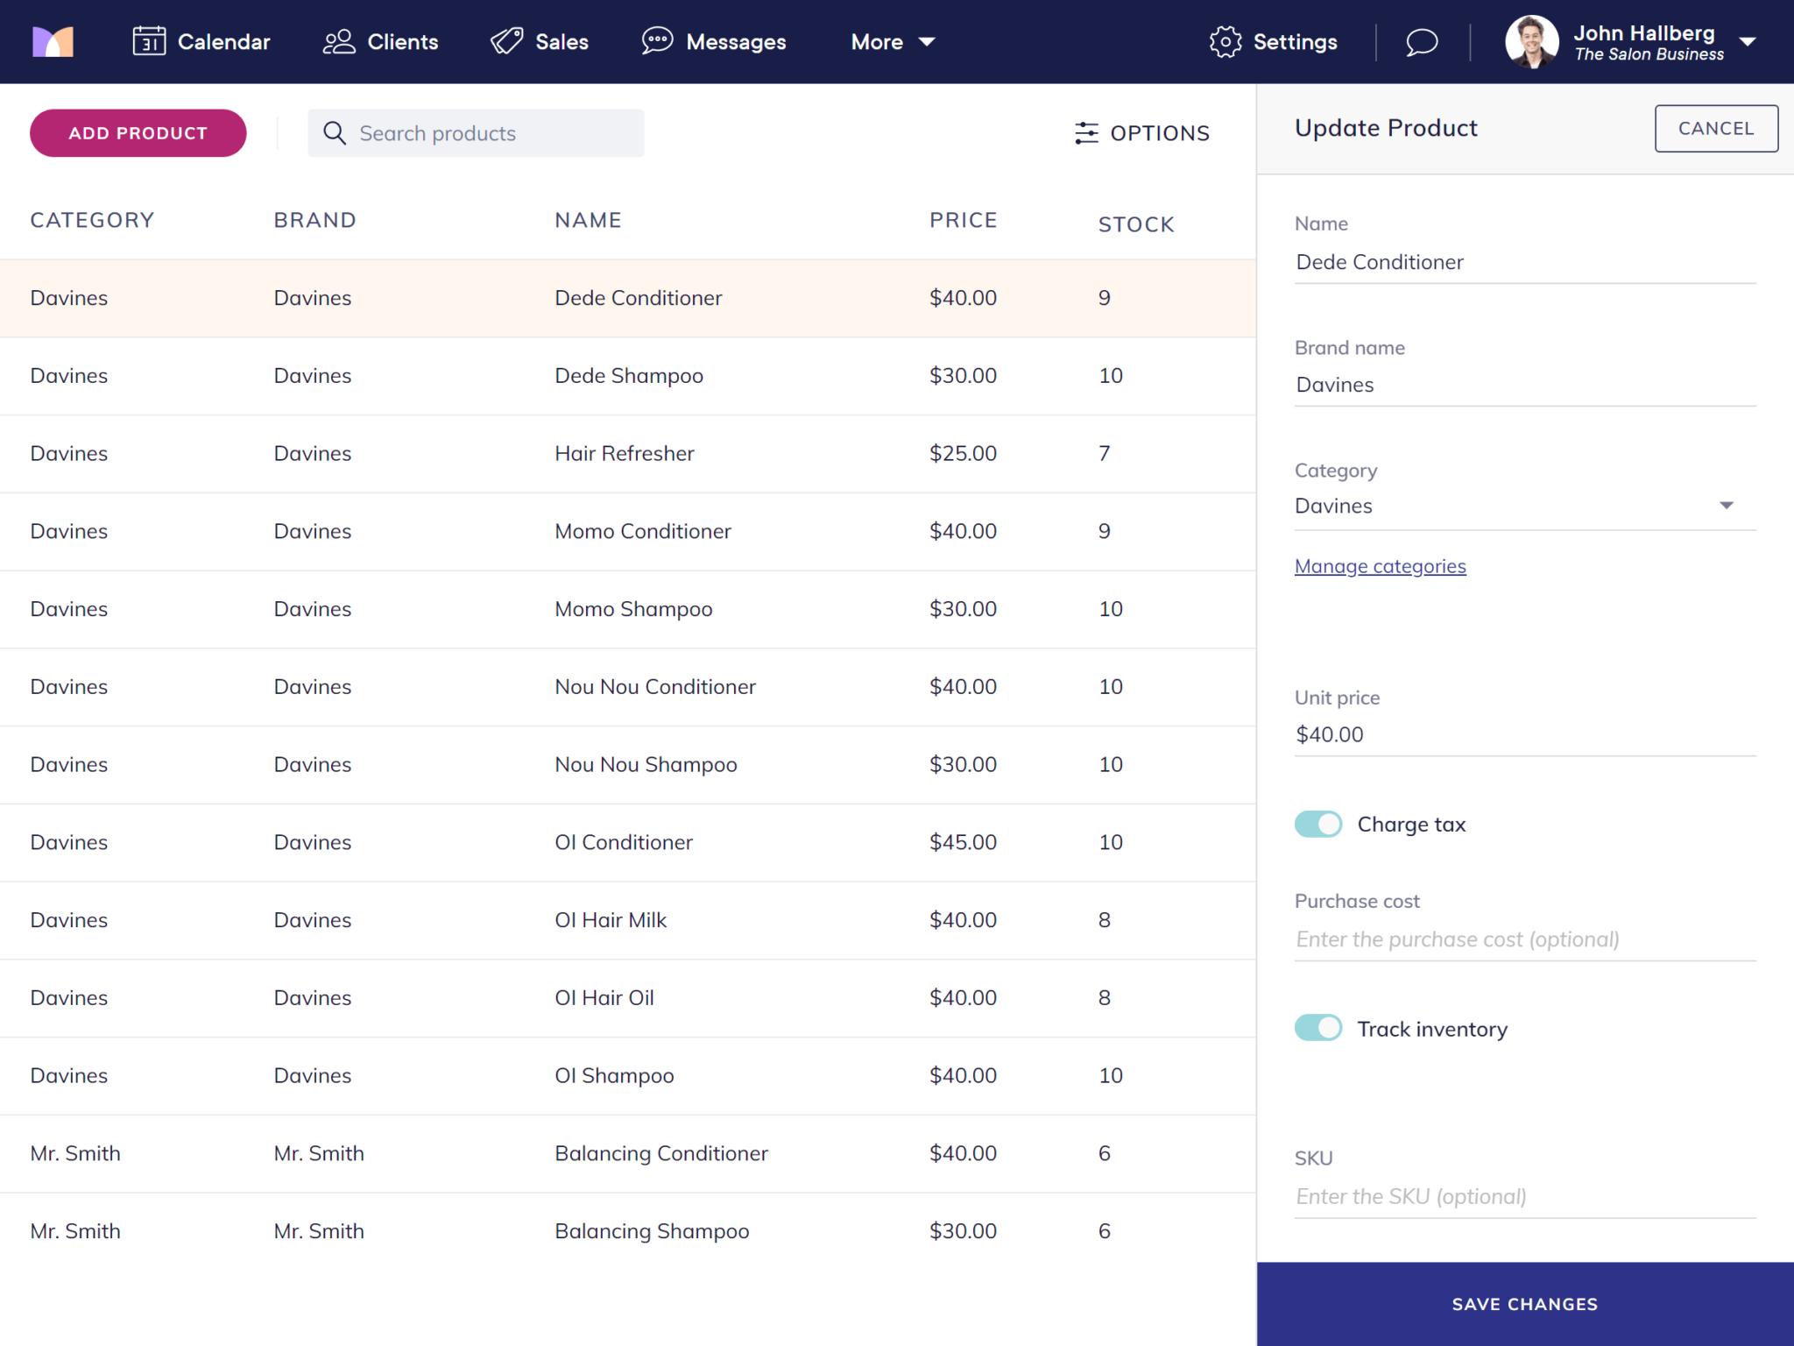1794x1346 pixels.
Task: Sort by the Name column header
Action: point(588,220)
